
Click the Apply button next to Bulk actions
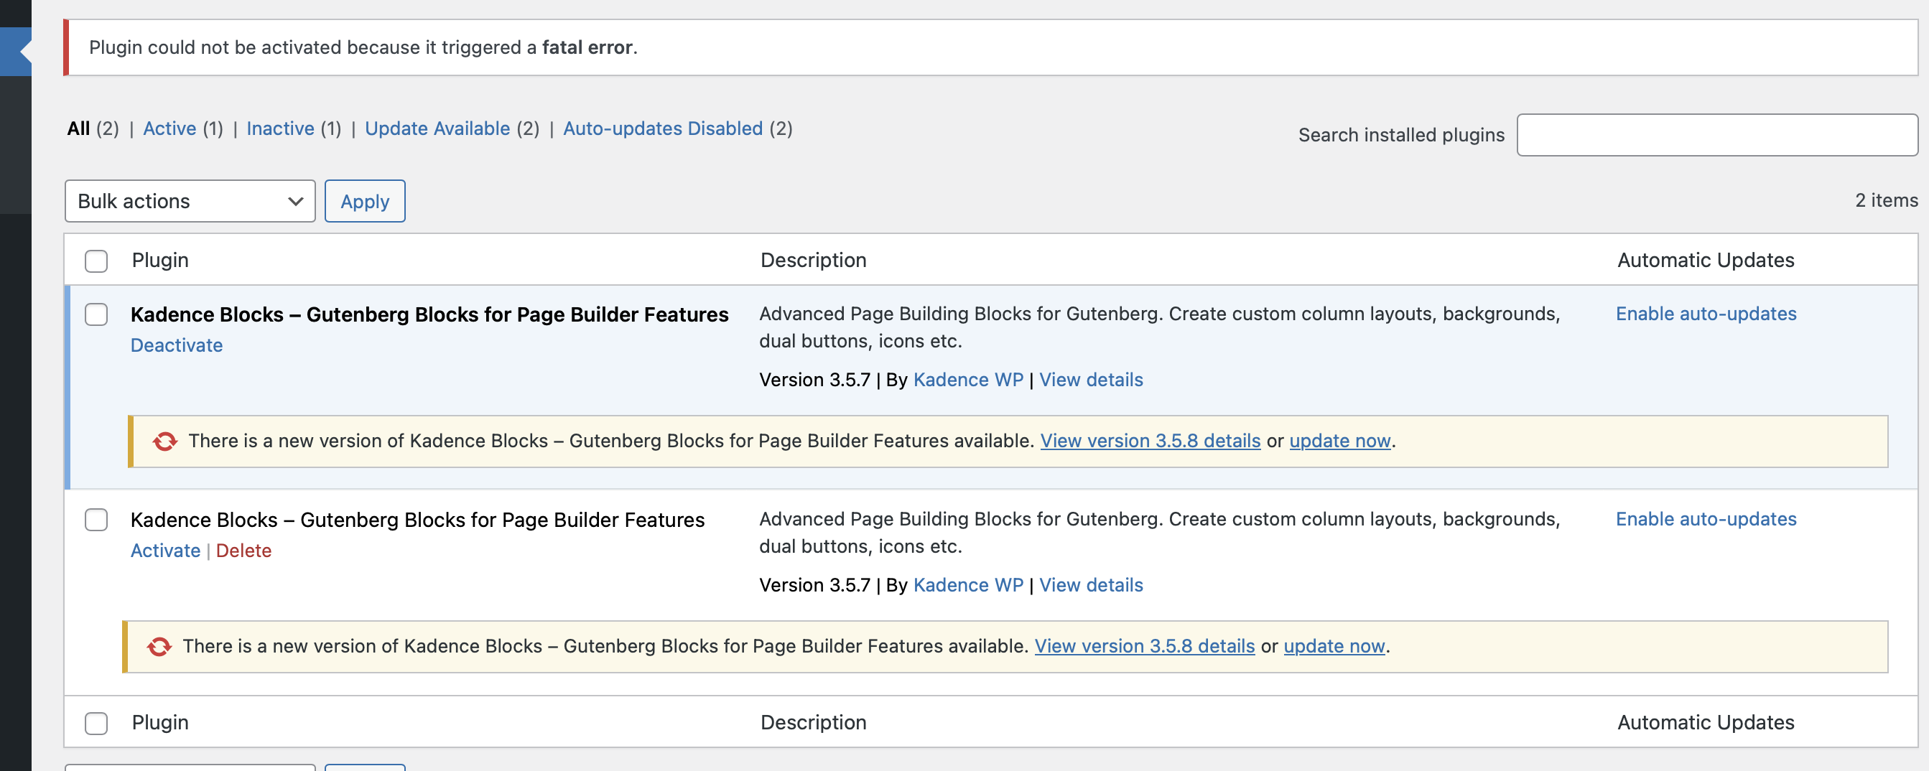(365, 200)
